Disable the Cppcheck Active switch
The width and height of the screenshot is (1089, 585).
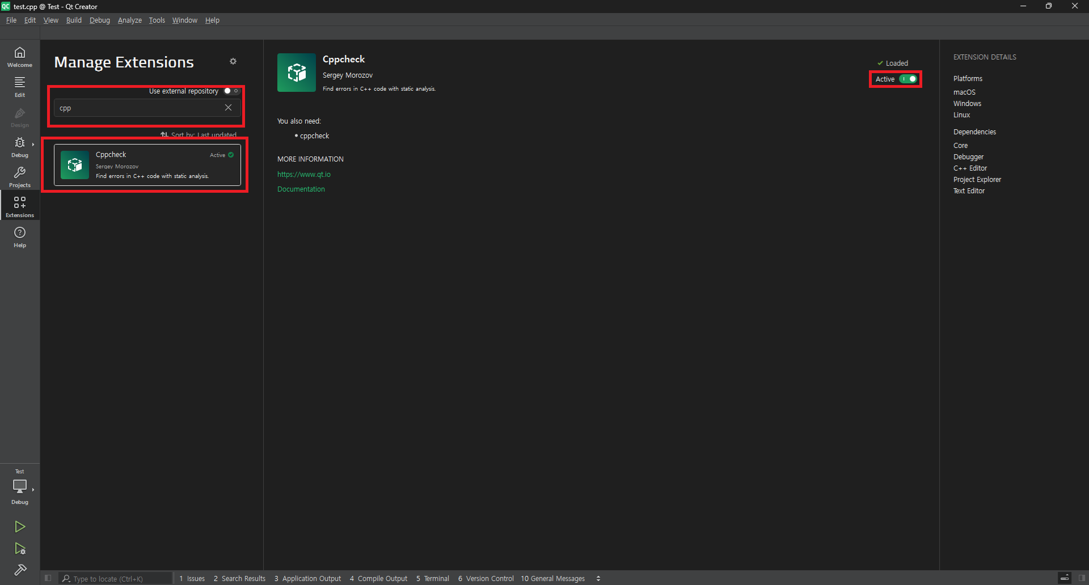[909, 79]
